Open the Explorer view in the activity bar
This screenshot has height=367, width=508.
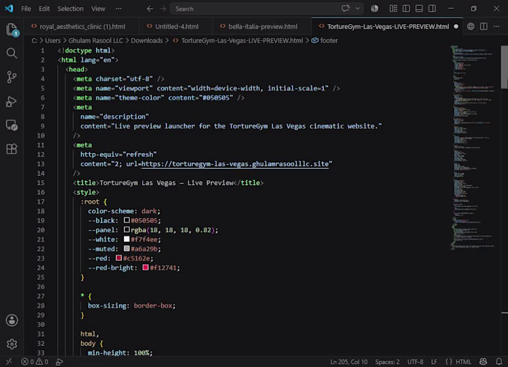[12, 29]
